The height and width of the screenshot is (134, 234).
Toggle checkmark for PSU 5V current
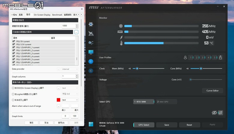pyautogui.click(x=14, y=41)
